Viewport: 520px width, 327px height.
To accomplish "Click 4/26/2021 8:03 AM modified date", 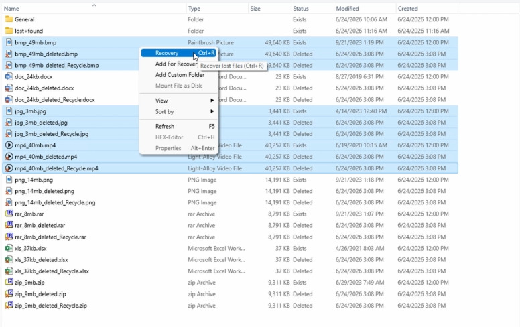I will pyautogui.click(x=360, y=248).
